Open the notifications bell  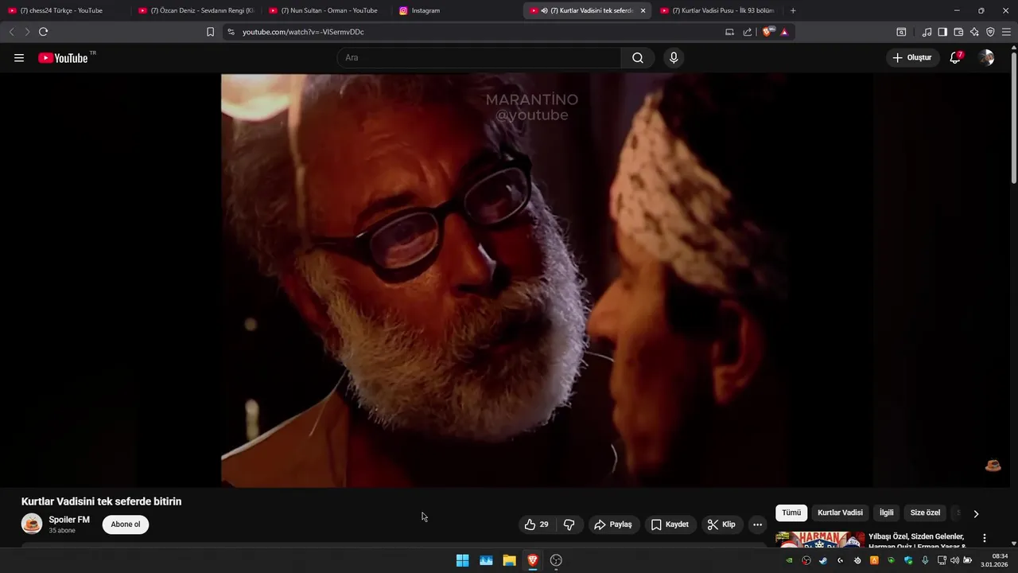[x=955, y=58]
